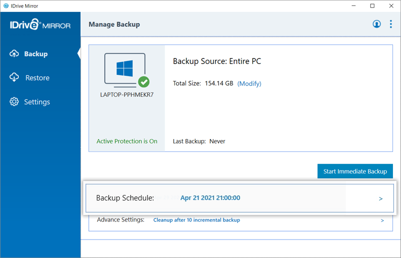Maximize the IDrive Mirror window
The height and width of the screenshot is (258, 401).
point(372,6)
